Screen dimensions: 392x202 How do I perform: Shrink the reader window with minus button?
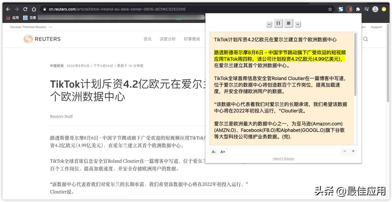[x=345, y=151]
